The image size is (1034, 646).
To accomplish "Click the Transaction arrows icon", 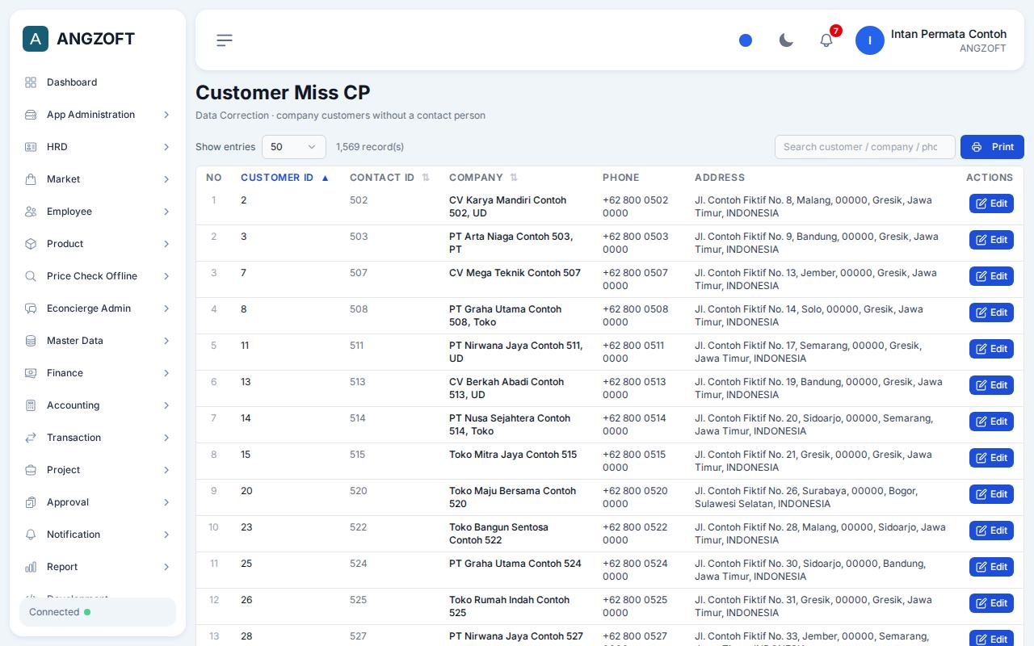I will [x=31, y=438].
